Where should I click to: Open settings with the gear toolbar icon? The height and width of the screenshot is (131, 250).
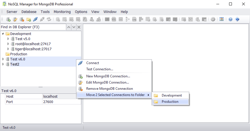pos(213,19)
